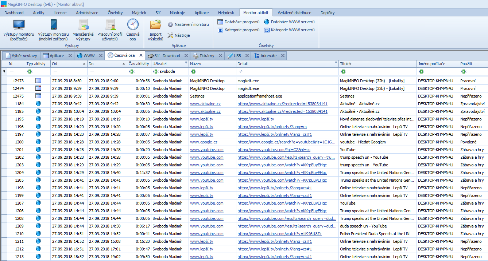Open Kategorie programů

click(x=239, y=30)
